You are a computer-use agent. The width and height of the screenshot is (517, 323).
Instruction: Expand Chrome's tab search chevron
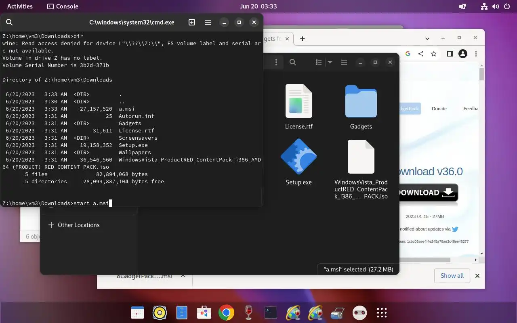coord(427,39)
